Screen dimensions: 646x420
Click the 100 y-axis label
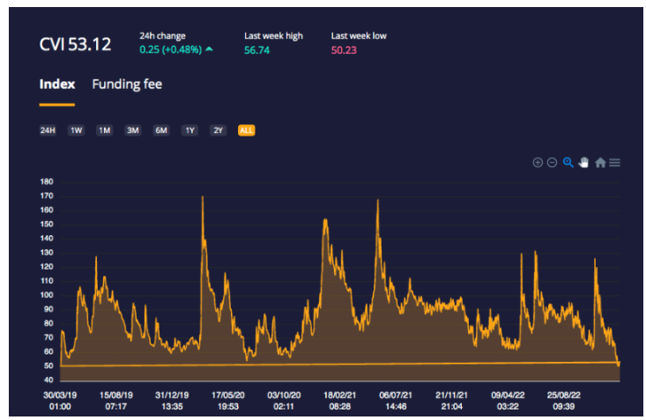[47, 295]
